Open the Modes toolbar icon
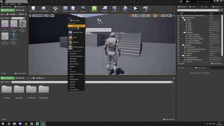This screenshot has width=224, height=126. (55, 9)
